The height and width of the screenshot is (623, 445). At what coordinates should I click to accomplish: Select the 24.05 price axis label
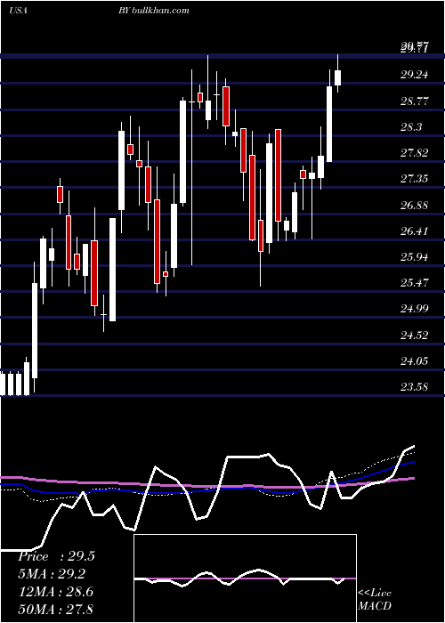pos(415,360)
